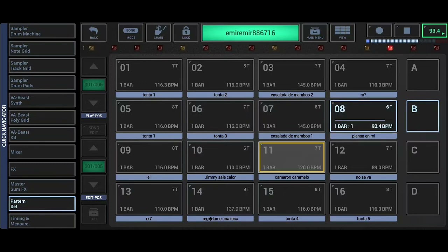Select pattern bank A
Viewport: 448px width, 252px height.
coord(422,75)
